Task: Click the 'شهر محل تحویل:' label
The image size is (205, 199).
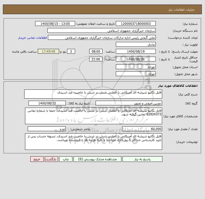Action: click(x=186, y=74)
